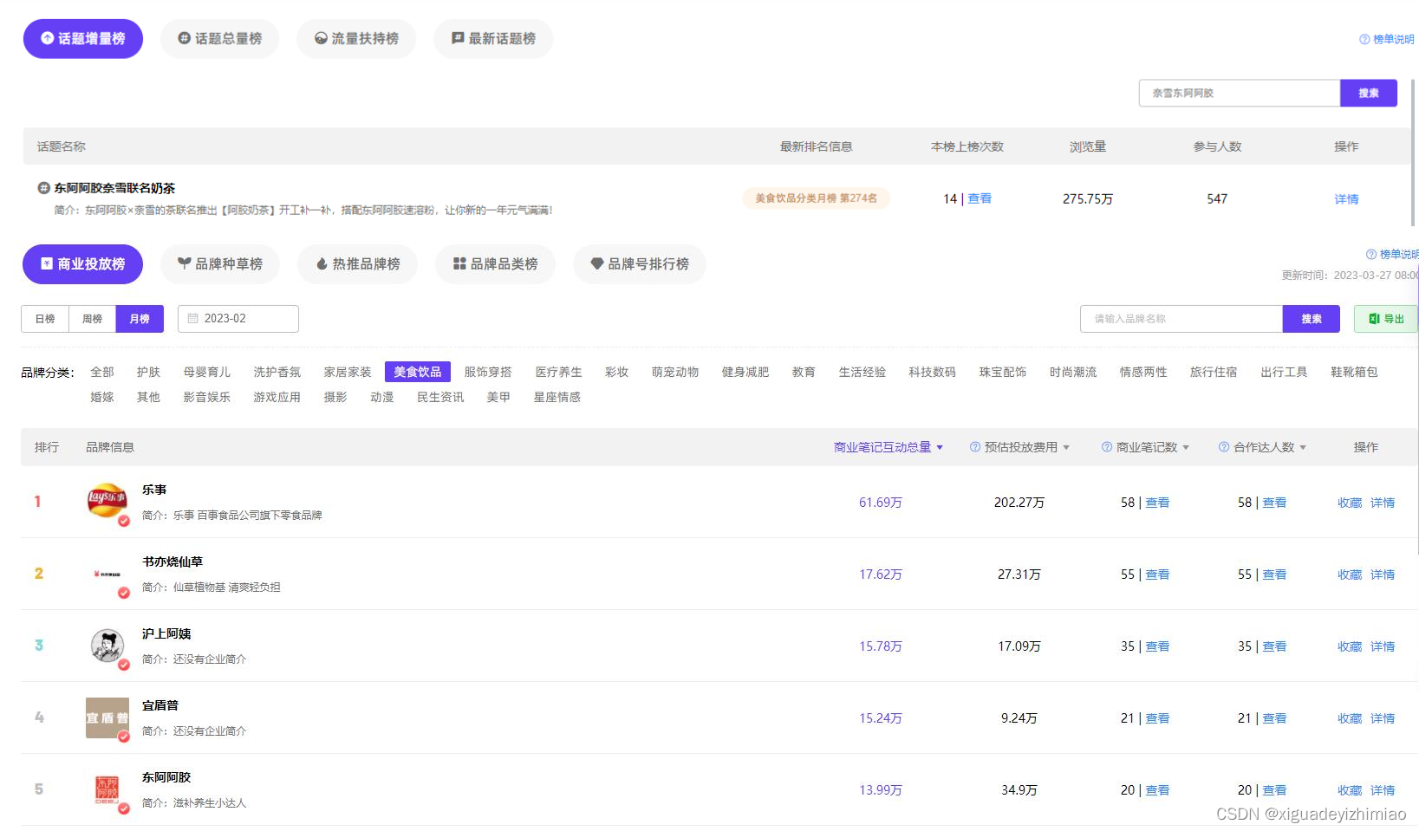Viewport: 1419px width, 831px height.
Task: Bookmark 乐事 with 收藏
Action: pyautogui.click(x=1350, y=503)
